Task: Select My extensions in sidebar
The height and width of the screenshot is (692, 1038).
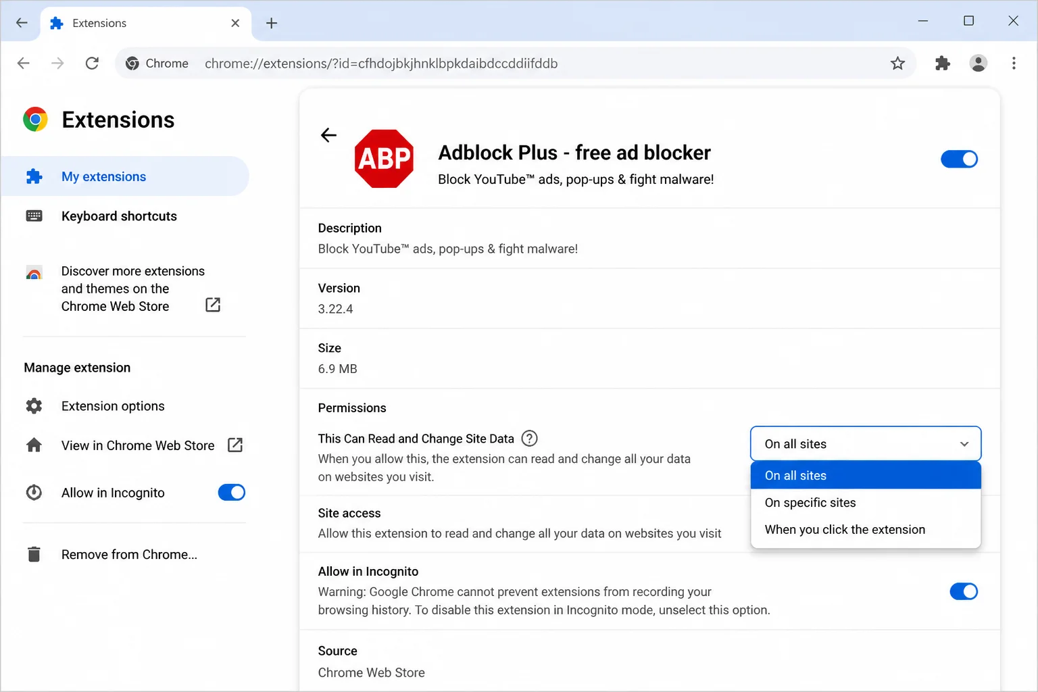Action: (x=124, y=176)
